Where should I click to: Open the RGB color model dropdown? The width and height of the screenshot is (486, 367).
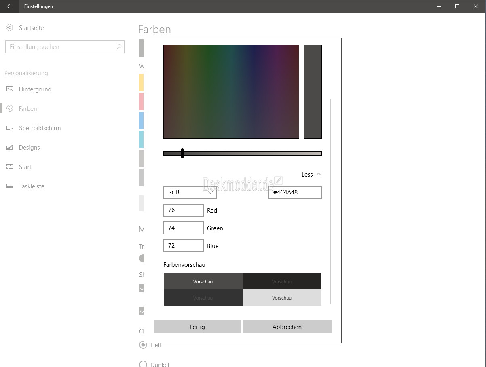190,192
